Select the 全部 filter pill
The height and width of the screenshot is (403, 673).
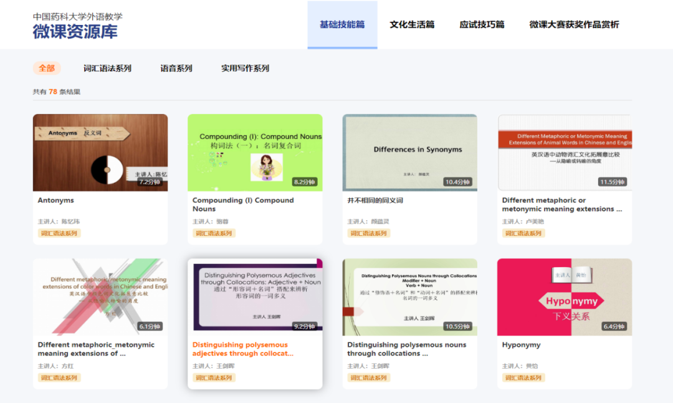tap(47, 68)
